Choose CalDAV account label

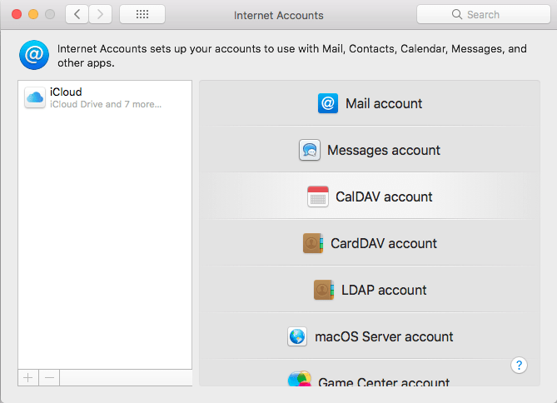click(384, 197)
